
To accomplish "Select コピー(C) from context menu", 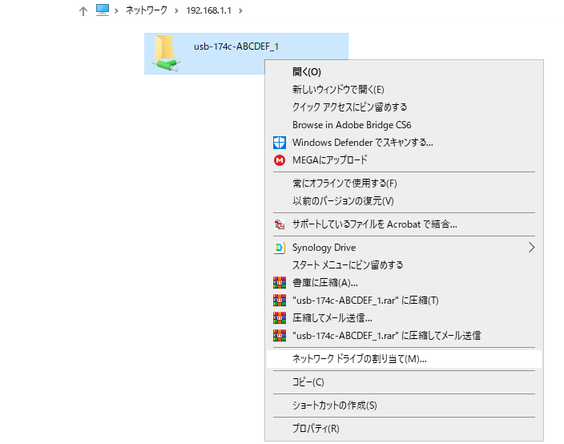I will [x=404, y=382].
